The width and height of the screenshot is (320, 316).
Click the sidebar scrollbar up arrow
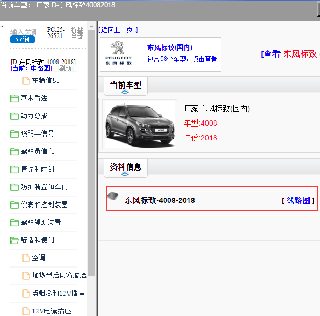click(92, 26)
